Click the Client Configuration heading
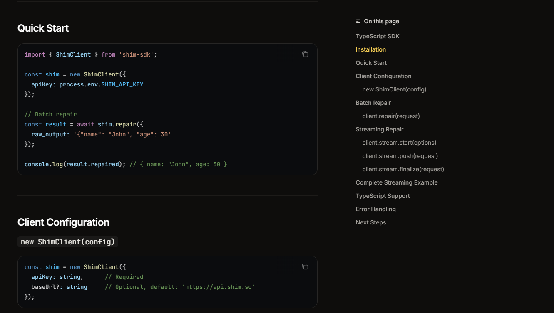 point(63,222)
